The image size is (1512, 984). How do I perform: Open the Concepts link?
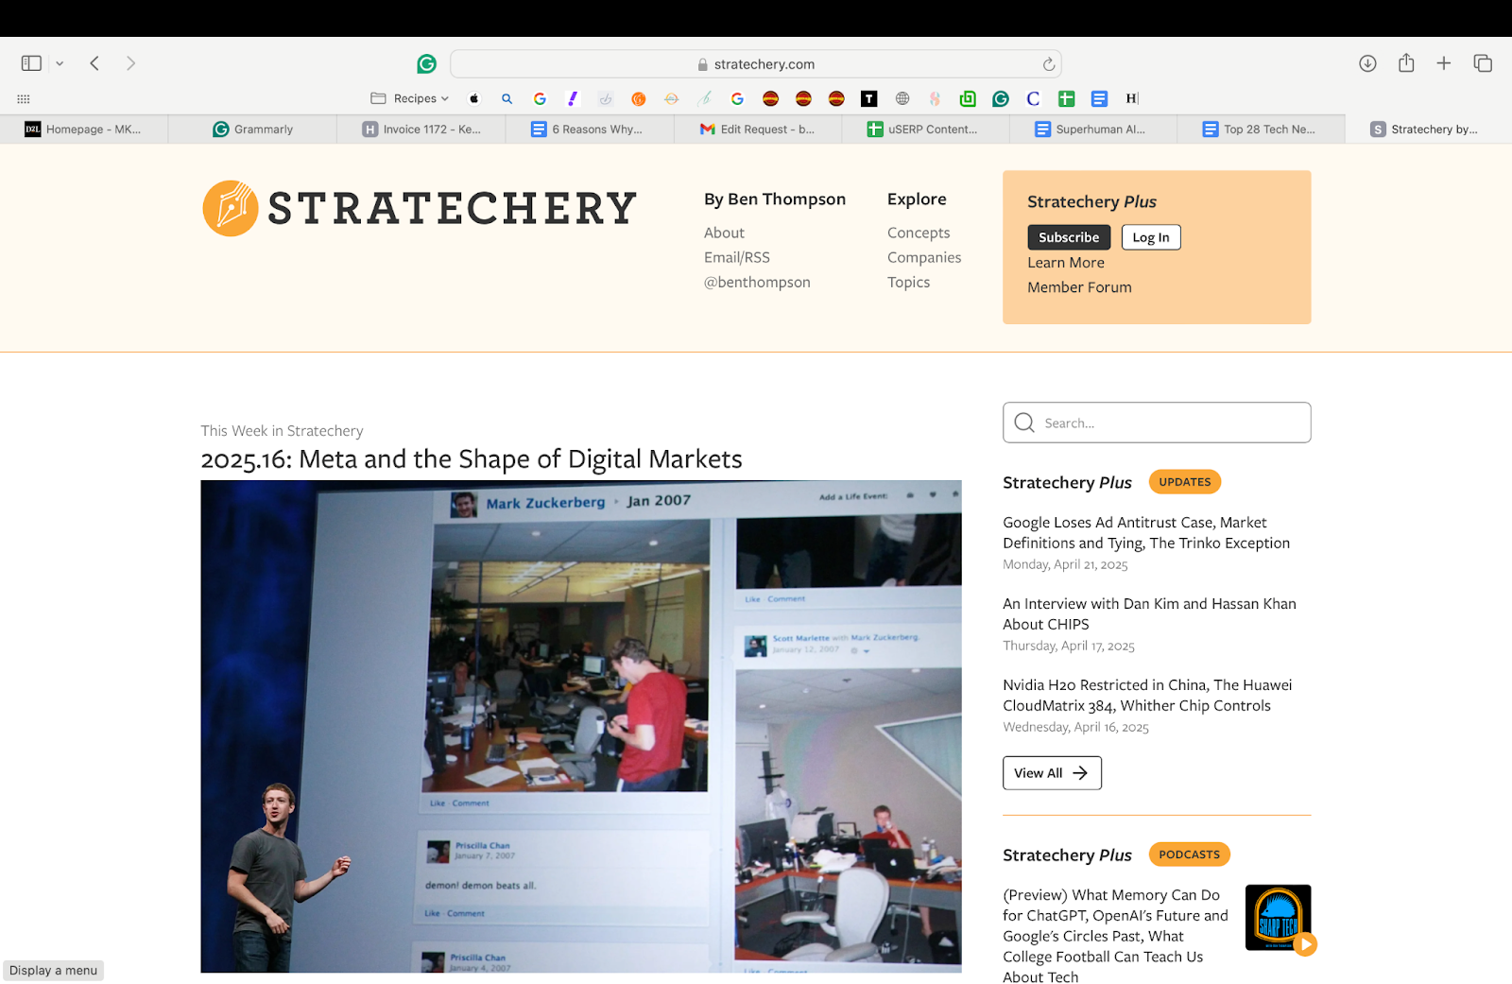[919, 233]
